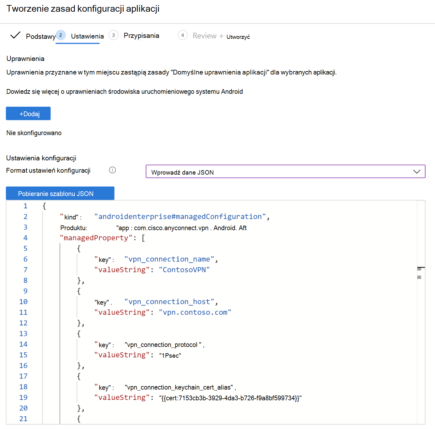435x429 pixels.
Task: Click "vpn_connection_host" key in line 10
Action: point(169,302)
